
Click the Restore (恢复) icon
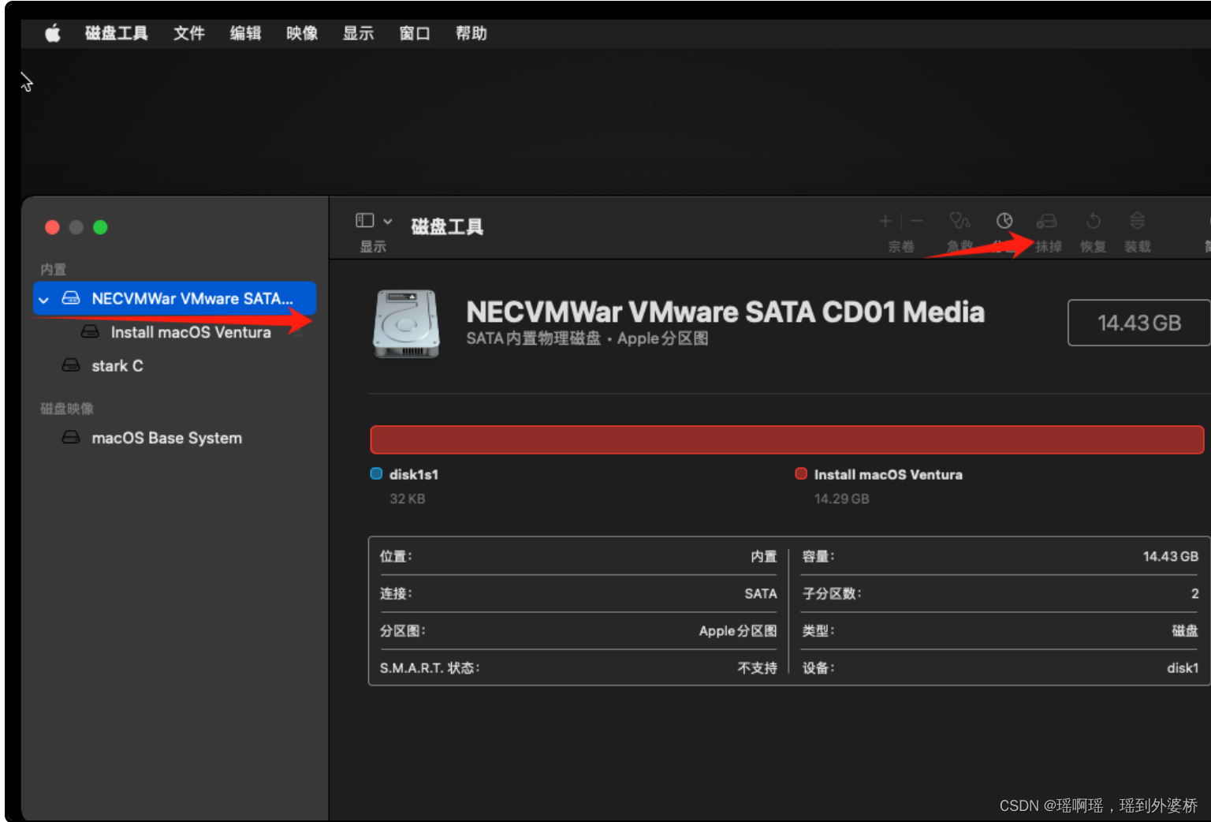click(1094, 220)
